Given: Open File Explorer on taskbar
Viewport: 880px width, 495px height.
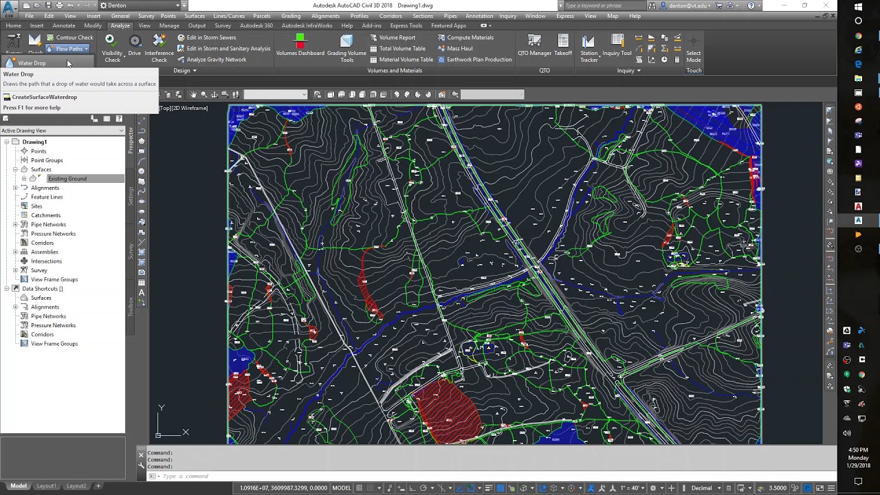Looking at the screenshot, I should pos(858,78).
